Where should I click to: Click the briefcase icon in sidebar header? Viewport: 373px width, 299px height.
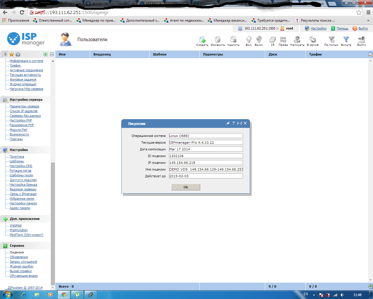point(18,54)
